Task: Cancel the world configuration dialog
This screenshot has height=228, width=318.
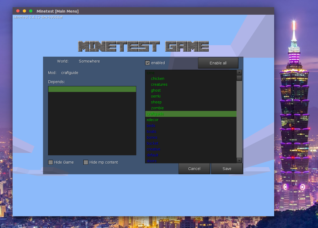Action: click(194, 169)
